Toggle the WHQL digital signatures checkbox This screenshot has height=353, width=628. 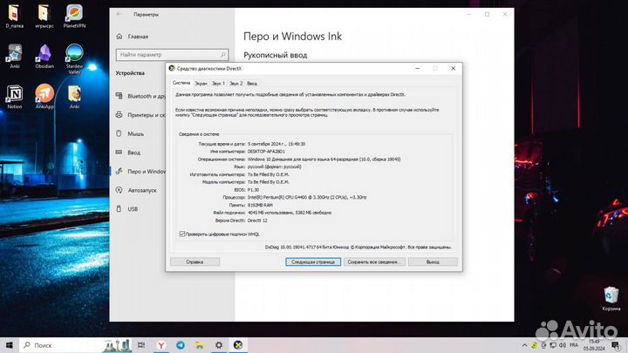click(181, 234)
